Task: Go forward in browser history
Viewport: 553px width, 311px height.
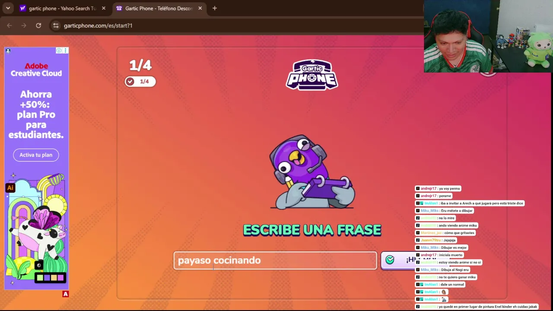Action: 24,25
